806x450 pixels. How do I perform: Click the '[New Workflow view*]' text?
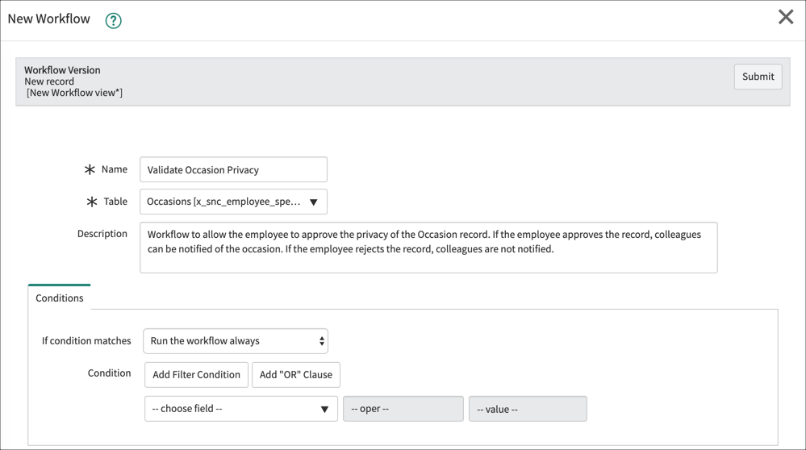pos(74,93)
